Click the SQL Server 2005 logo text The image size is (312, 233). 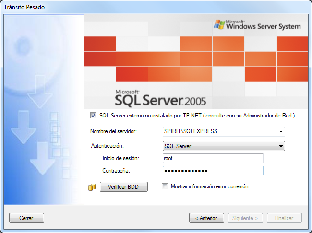point(160,99)
